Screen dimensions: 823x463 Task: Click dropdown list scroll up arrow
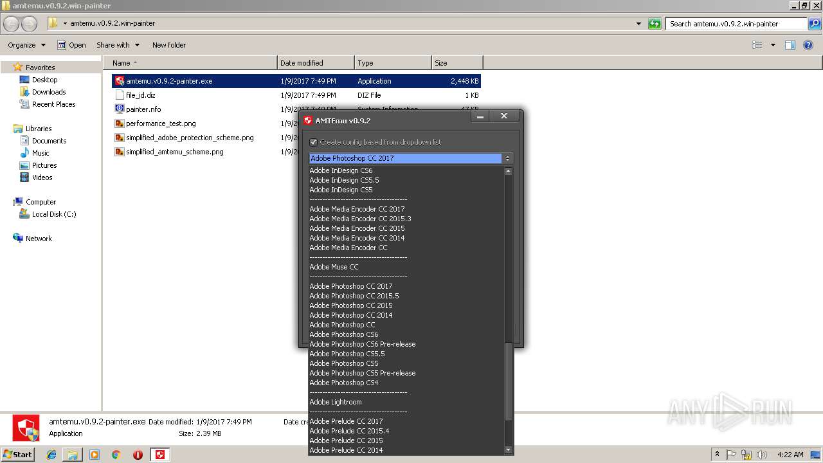point(509,171)
